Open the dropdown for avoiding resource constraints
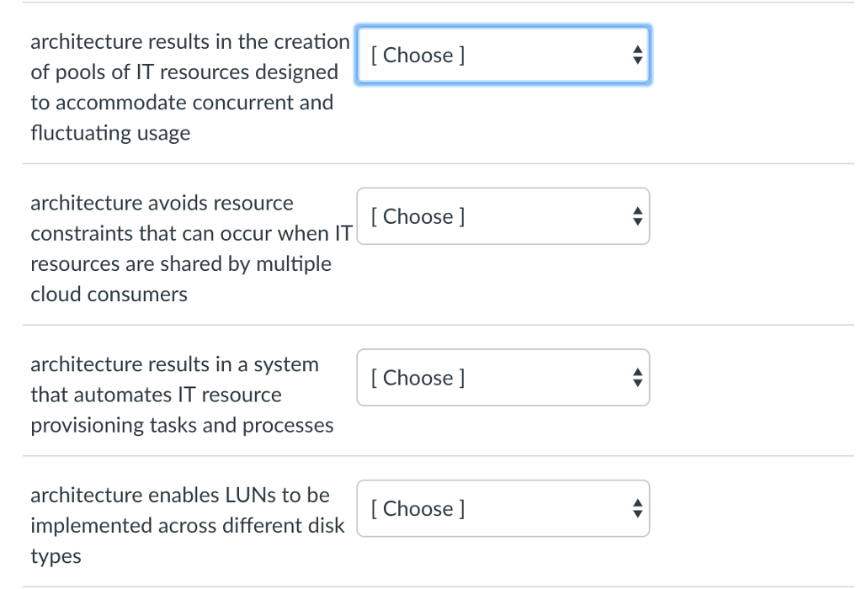862x589 pixels. tap(503, 217)
